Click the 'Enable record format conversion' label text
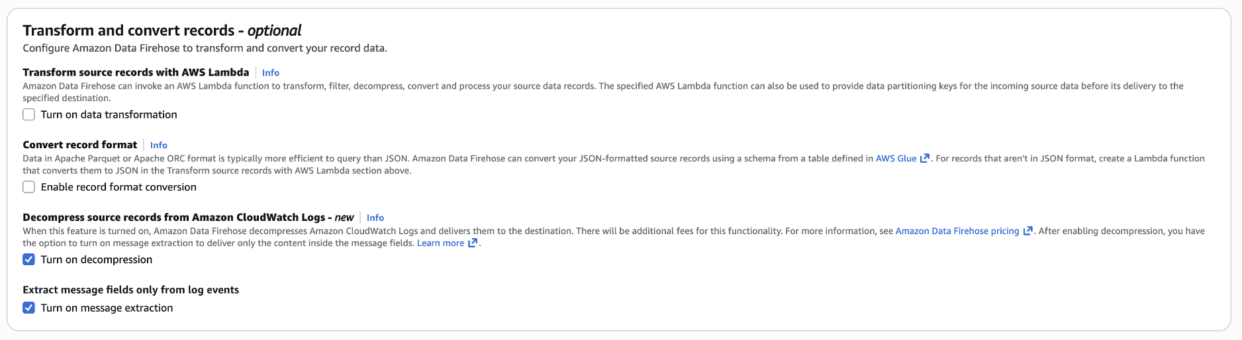 pos(119,187)
